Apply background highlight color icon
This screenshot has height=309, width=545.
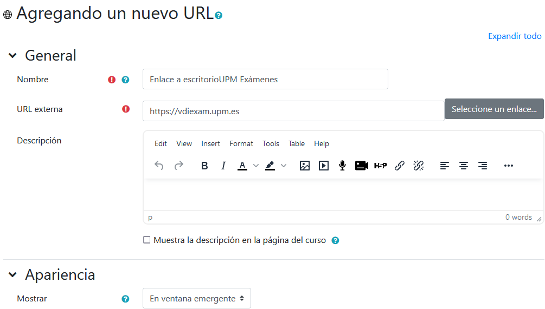pyautogui.click(x=270, y=166)
